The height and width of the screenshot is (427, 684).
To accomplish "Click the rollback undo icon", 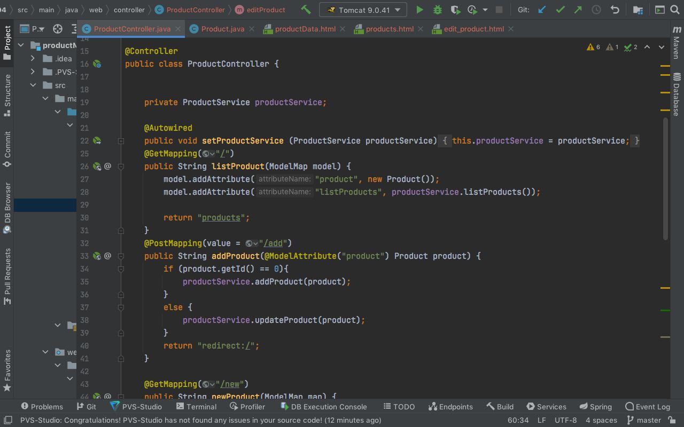I will point(615,10).
